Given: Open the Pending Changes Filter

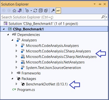Looking at the screenshot, I should 27,11.
